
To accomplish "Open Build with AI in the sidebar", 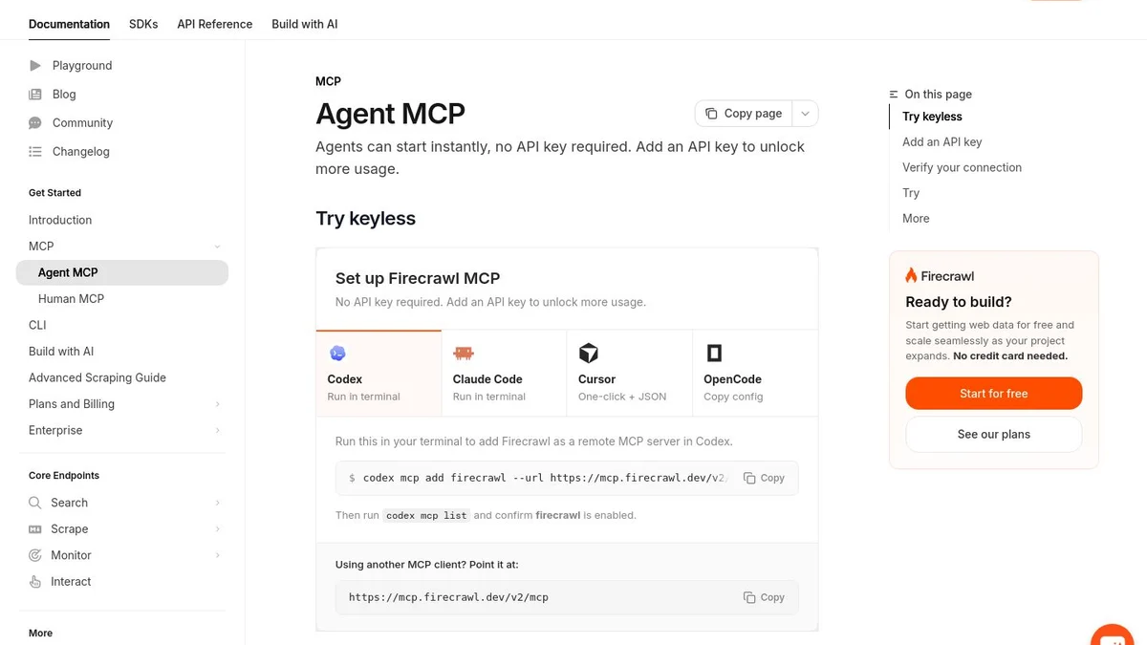I will [x=61, y=352].
